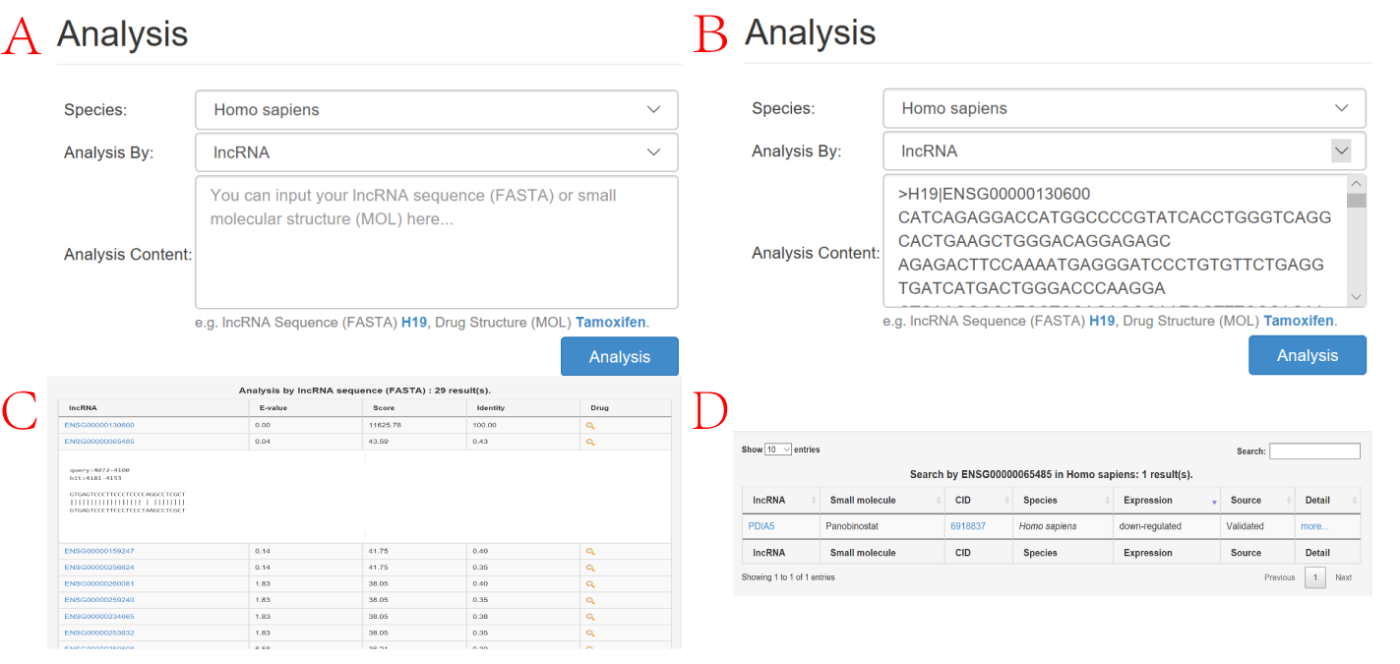The height and width of the screenshot is (664, 1400).
Task: Sort panel D table by Species column
Action: tap(1063, 500)
